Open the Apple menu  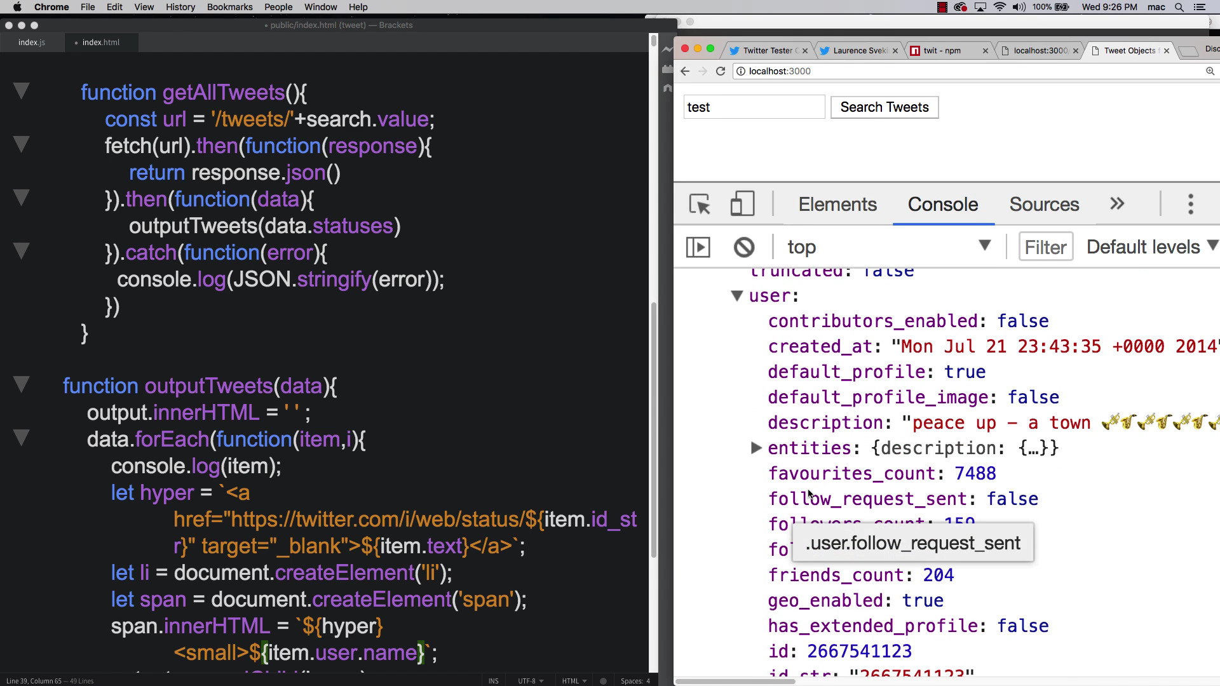point(17,7)
